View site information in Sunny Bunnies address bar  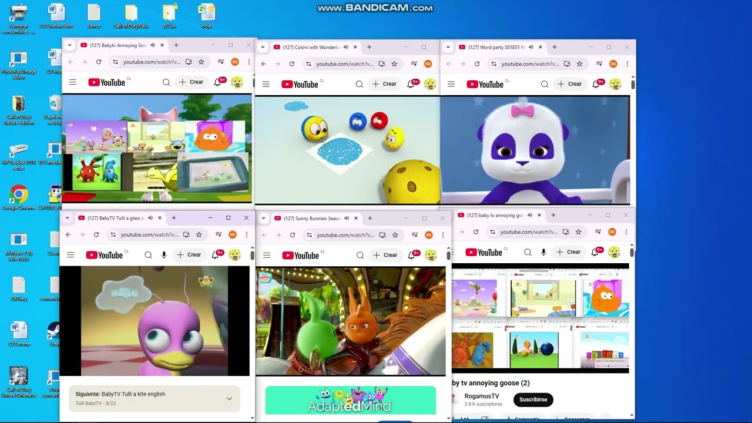(309, 235)
